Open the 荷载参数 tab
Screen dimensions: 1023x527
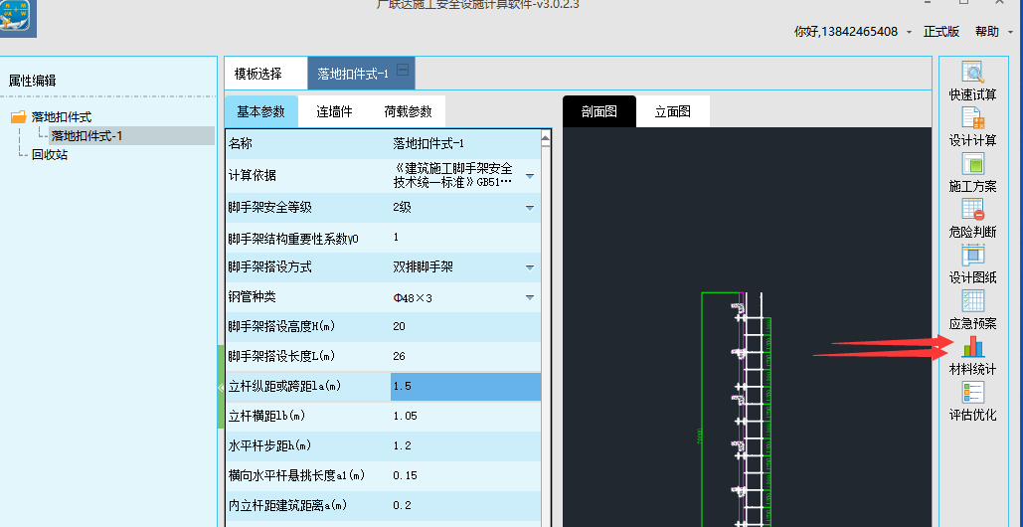click(408, 111)
